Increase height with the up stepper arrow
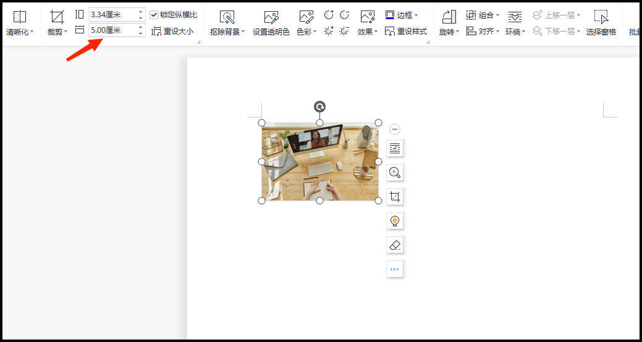The width and height of the screenshot is (642, 342). click(x=141, y=12)
